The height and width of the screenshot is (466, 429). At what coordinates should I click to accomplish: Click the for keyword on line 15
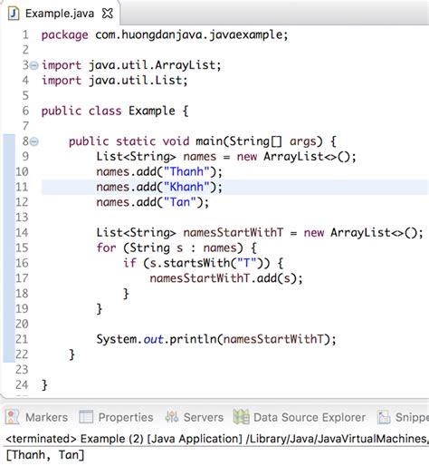point(106,248)
